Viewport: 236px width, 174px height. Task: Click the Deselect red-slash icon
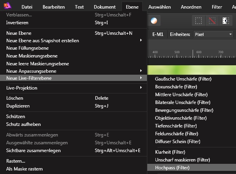tap(212, 21)
